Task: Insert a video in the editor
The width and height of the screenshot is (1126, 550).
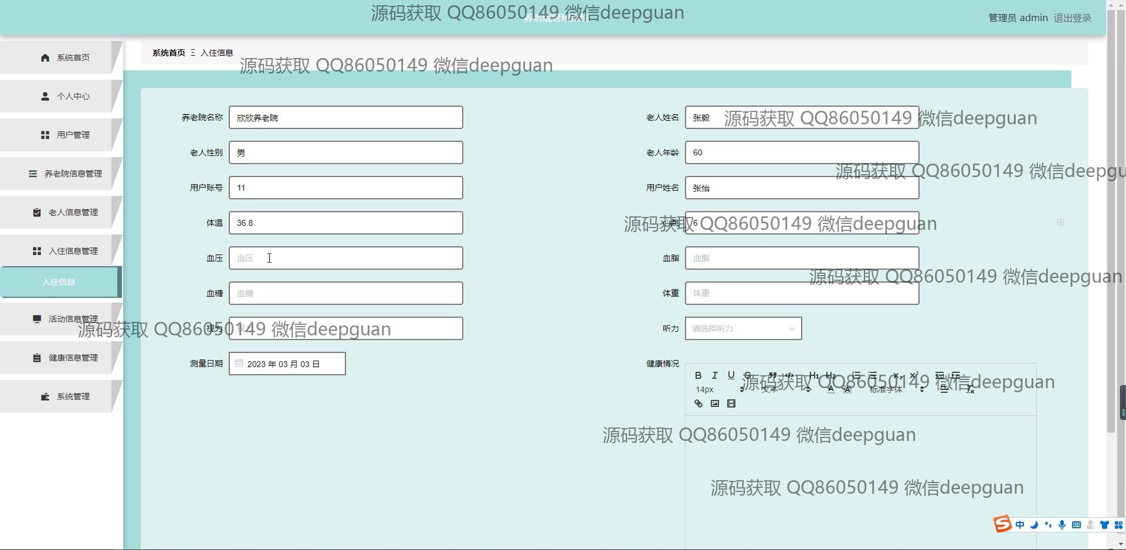Action: click(731, 403)
